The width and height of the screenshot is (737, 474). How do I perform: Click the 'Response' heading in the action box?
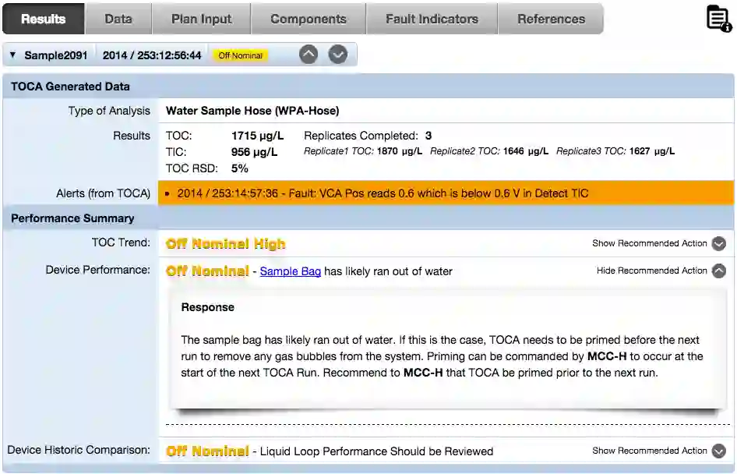point(208,307)
